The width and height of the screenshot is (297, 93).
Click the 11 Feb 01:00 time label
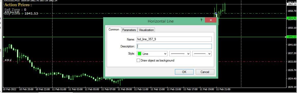pyautogui.click(x=59, y=89)
